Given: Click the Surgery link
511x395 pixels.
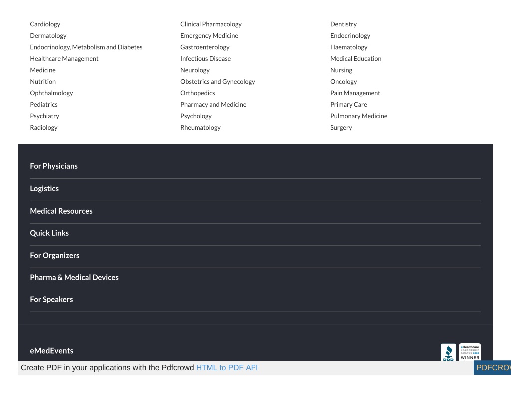Looking at the screenshot, I should (x=341, y=127).
